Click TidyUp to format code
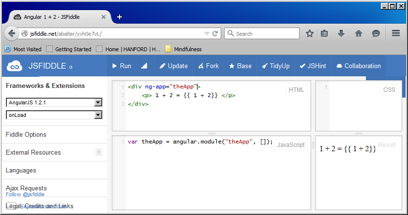Image resolution: width=408 pixels, height=215 pixels. point(275,66)
